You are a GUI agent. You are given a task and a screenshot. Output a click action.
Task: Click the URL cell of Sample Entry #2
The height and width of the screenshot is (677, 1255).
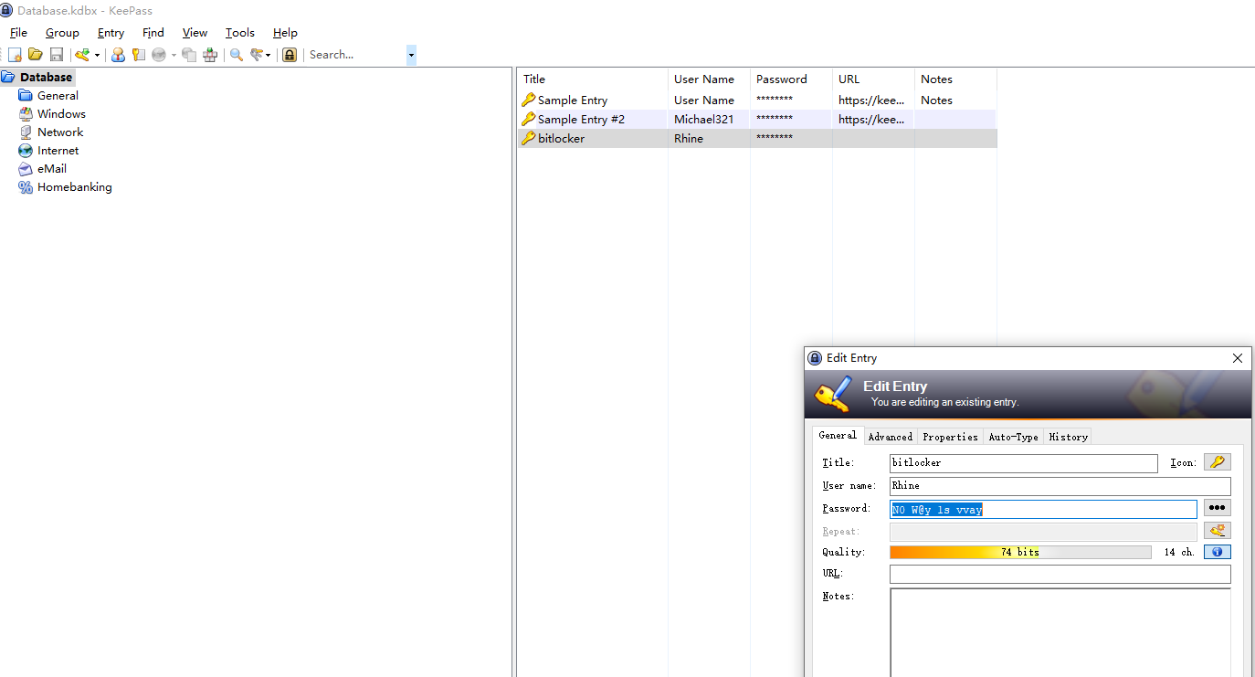[x=872, y=119]
